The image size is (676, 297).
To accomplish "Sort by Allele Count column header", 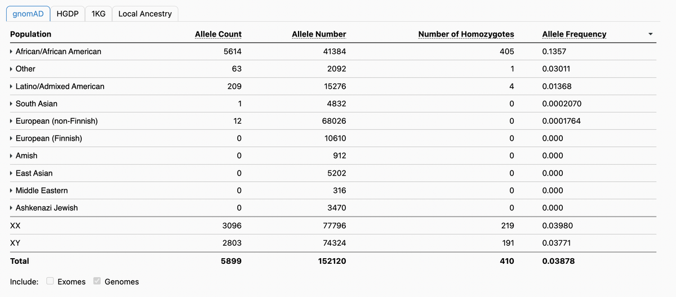I will coord(218,34).
